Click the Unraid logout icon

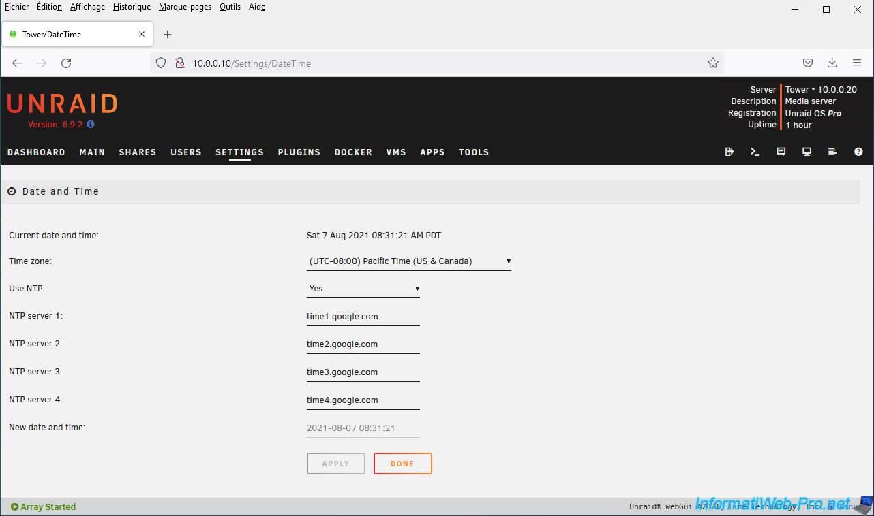pyautogui.click(x=729, y=152)
